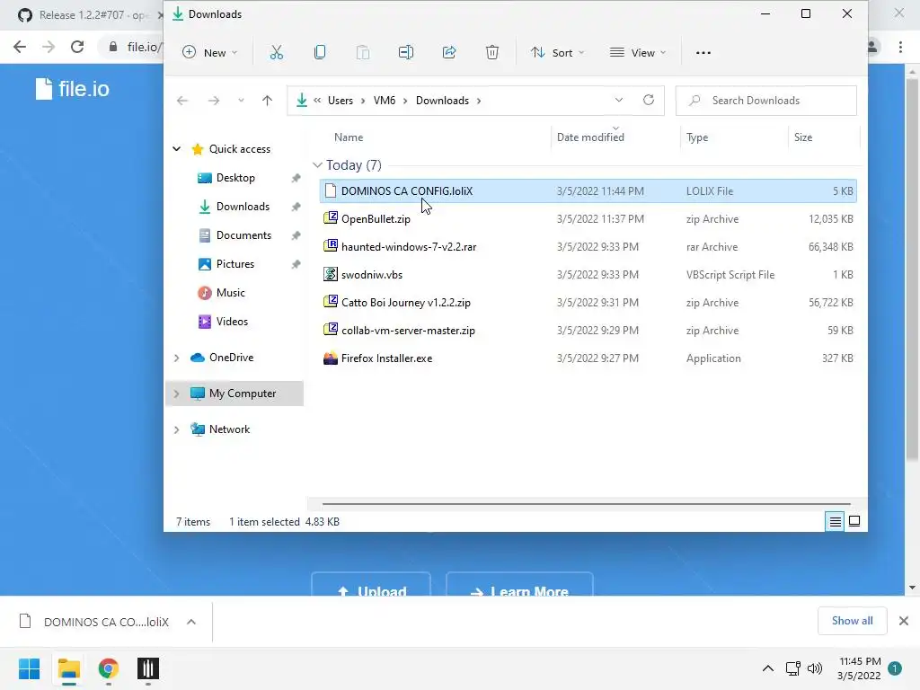Select Pictures in sidebar
Viewport: 920px width, 690px height.
click(234, 264)
